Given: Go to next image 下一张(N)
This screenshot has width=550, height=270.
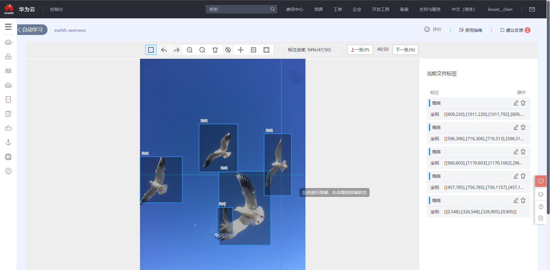Looking at the screenshot, I should 406,50.
